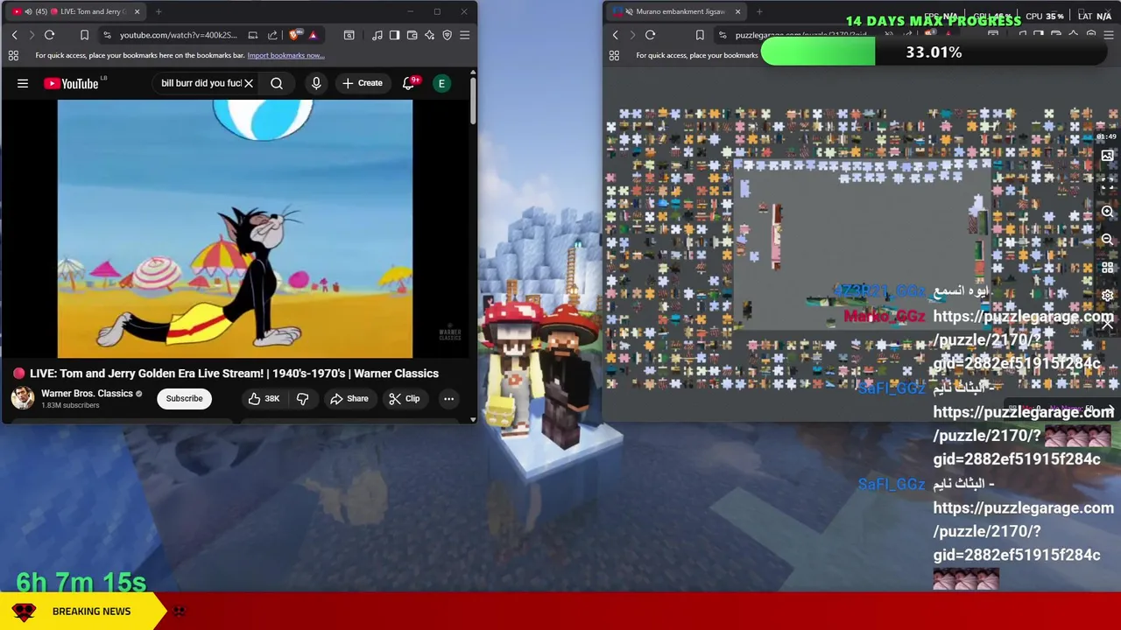This screenshot has height=630, width=1121.
Task: Click the 33.01% progress bar
Action: pyautogui.click(x=934, y=52)
